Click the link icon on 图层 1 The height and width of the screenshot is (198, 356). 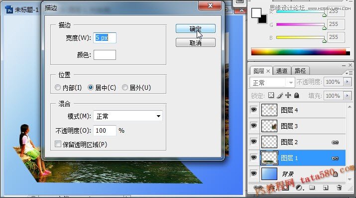point(335,158)
